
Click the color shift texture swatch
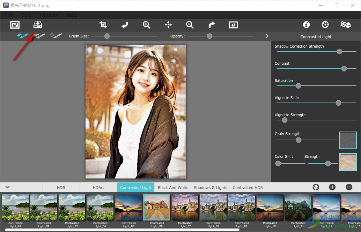click(348, 162)
